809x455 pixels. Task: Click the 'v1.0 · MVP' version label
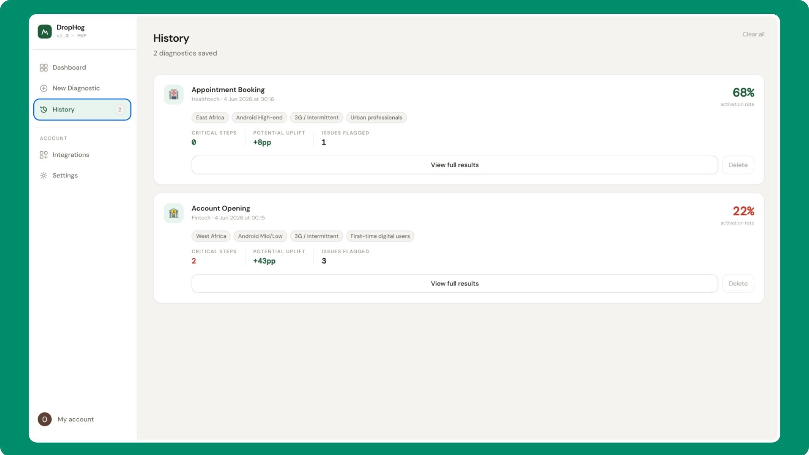pyautogui.click(x=72, y=36)
